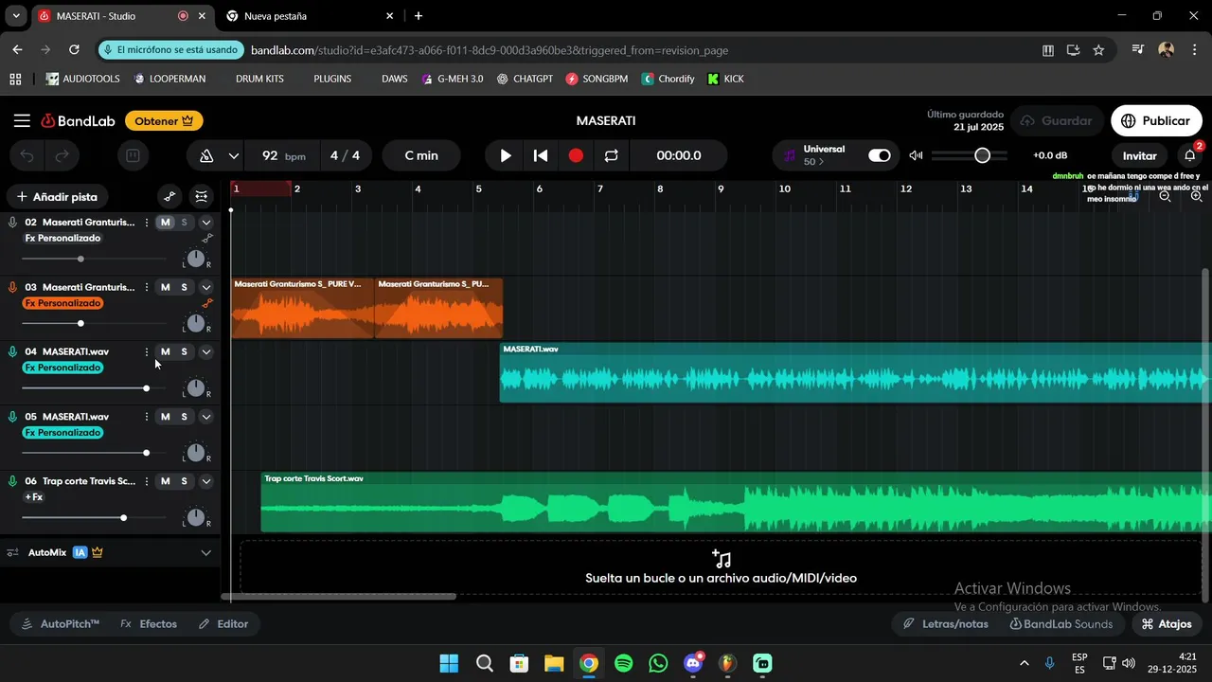Solo track 05 MASERATI.wav
This screenshot has height=682, width=1212.
pos(185,417)
